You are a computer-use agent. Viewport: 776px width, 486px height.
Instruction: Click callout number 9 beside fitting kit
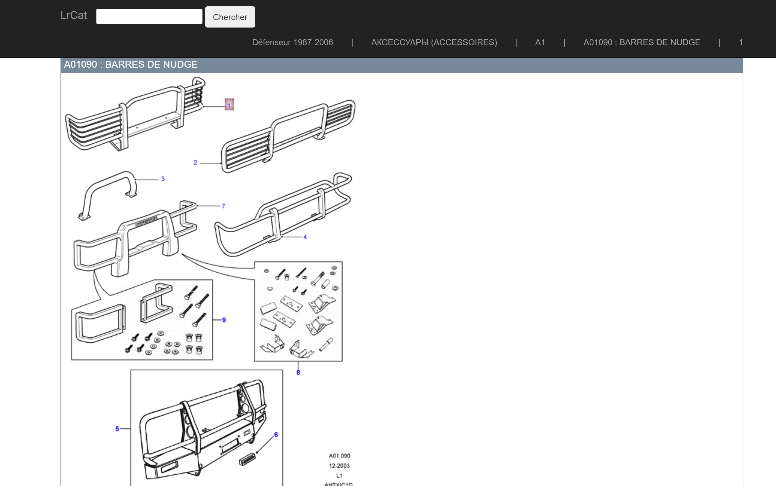click(x=224, y=320)
